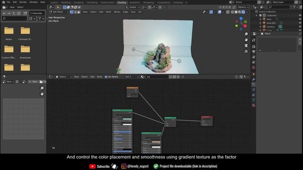Open the Window menu
303x170 pixels.
(34, 2)
